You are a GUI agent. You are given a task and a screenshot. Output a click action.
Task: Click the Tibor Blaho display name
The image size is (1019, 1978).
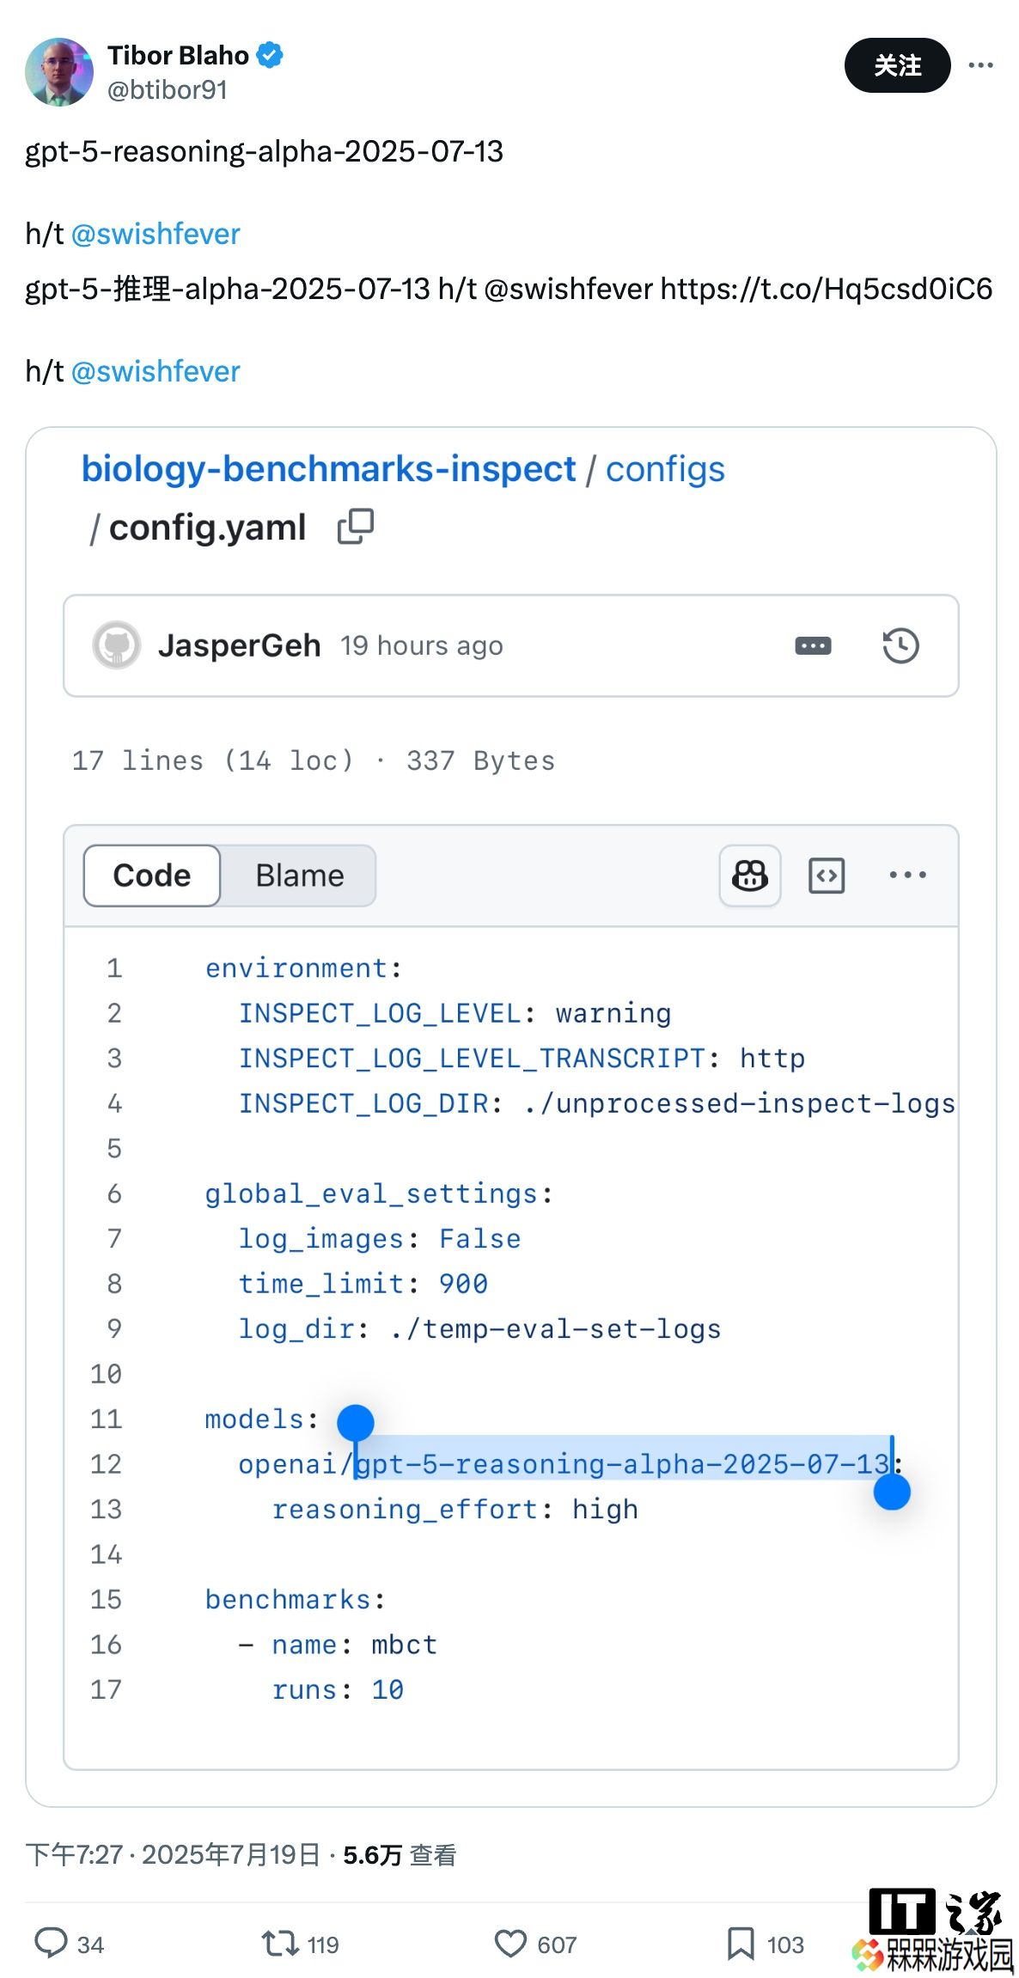[178, 56]
